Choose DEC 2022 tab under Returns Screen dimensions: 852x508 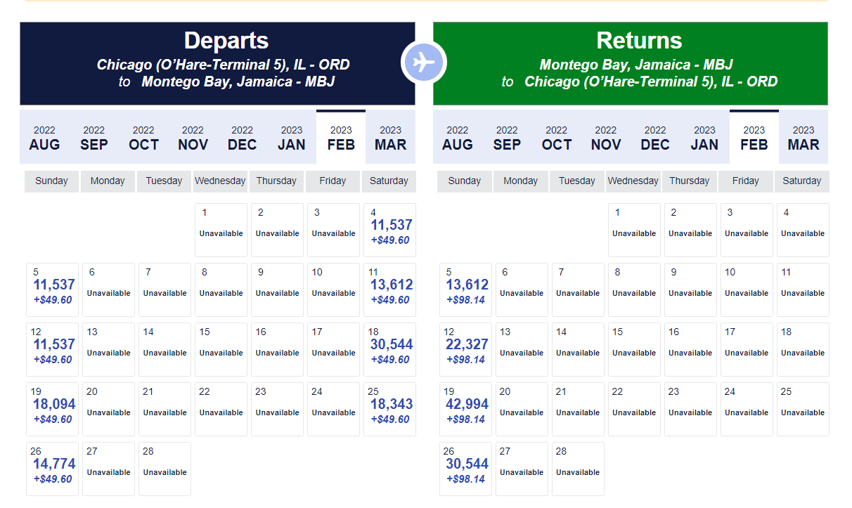pyautogui.click(x=655, y=138)
